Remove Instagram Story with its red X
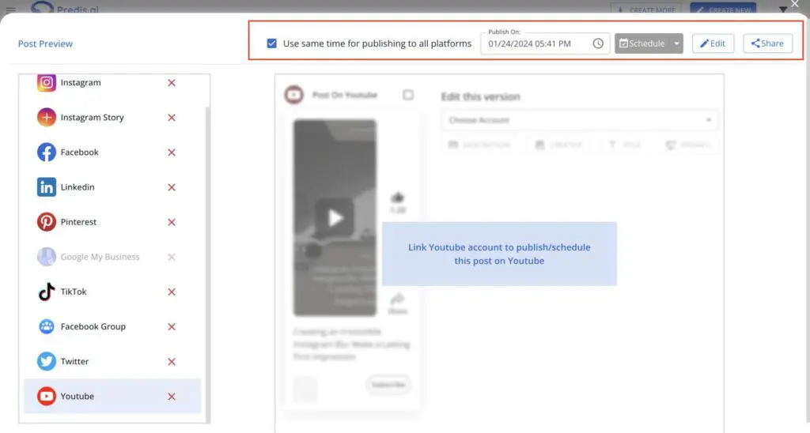810x433 pixels. click(172, 118)
